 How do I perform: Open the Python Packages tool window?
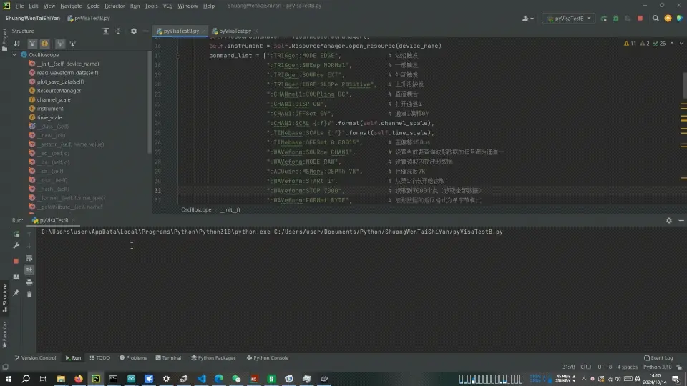pos(213,358)
